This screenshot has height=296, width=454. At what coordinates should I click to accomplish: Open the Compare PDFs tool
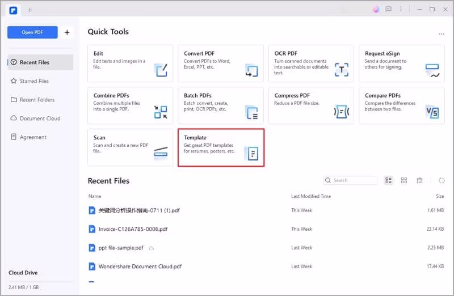[x=401, y=105]
